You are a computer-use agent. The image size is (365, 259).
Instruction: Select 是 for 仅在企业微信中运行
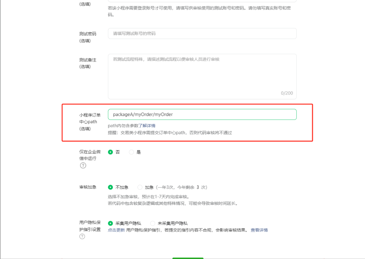(131, 152)
